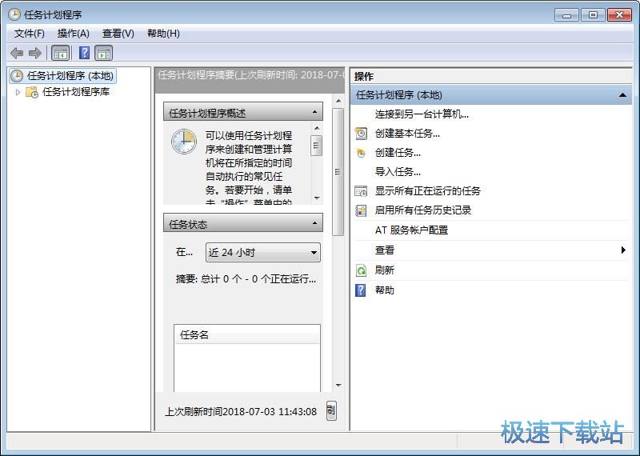The width and height of the screenshot is (640, 456).
Task: Open the 帮助(H) menu
Action: point(163,34)
